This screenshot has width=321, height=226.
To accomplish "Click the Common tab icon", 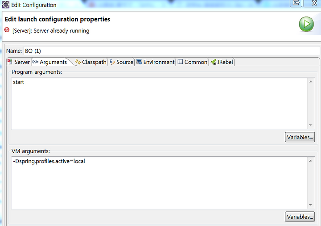I will 180,62.
